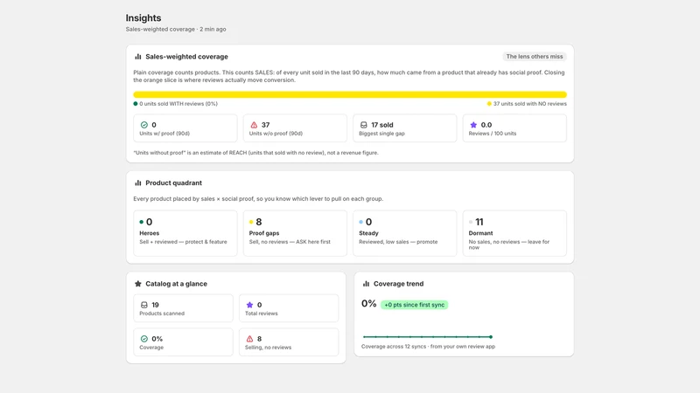Click the '+0 pts since first sync' badge
700x393 pixels.
(414, 305)
